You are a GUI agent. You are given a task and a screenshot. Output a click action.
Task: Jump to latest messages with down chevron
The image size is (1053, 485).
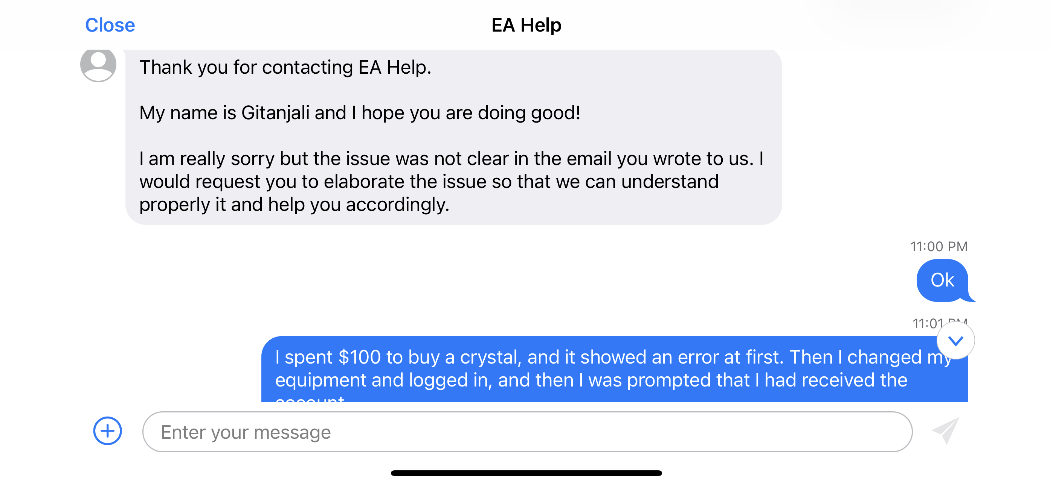(955, 341)
